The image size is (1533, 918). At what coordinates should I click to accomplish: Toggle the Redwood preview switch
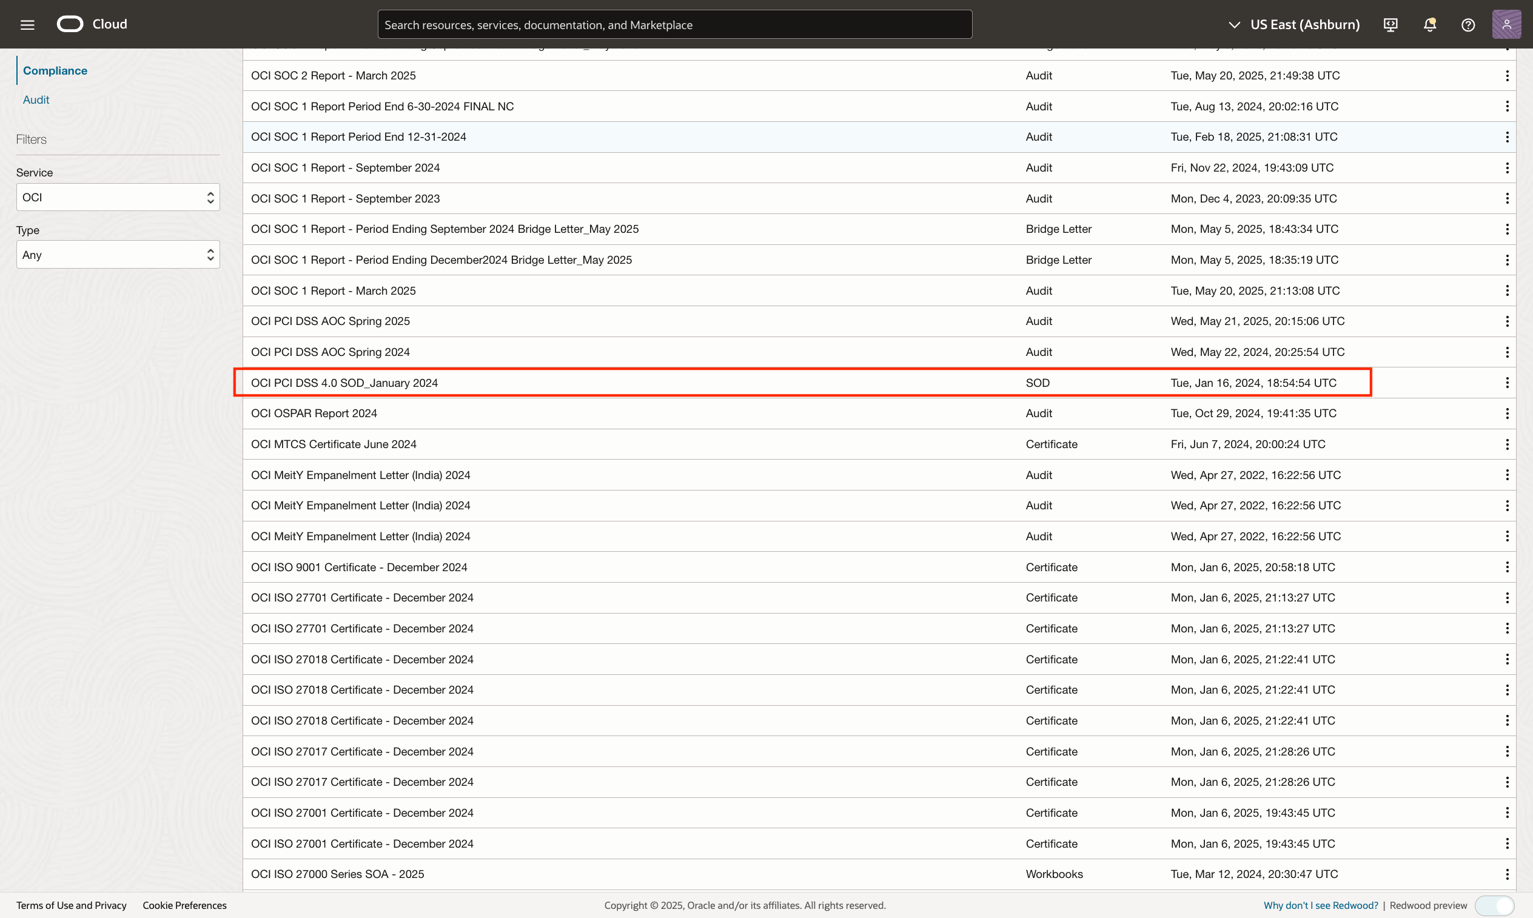pos(1495,906)
